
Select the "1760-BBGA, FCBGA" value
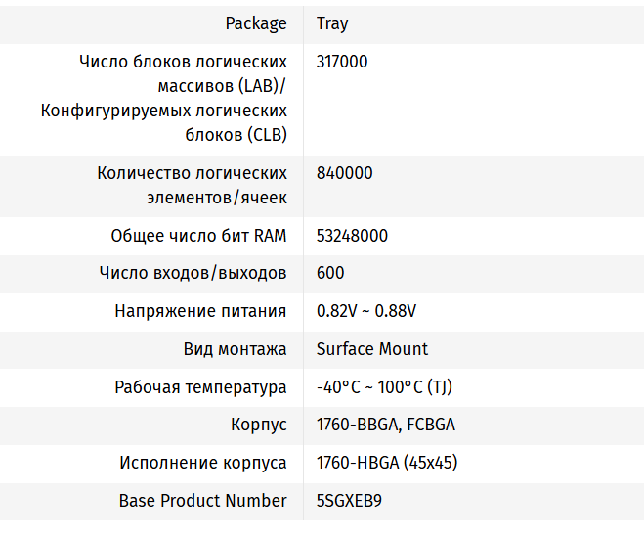click(385, 425)
